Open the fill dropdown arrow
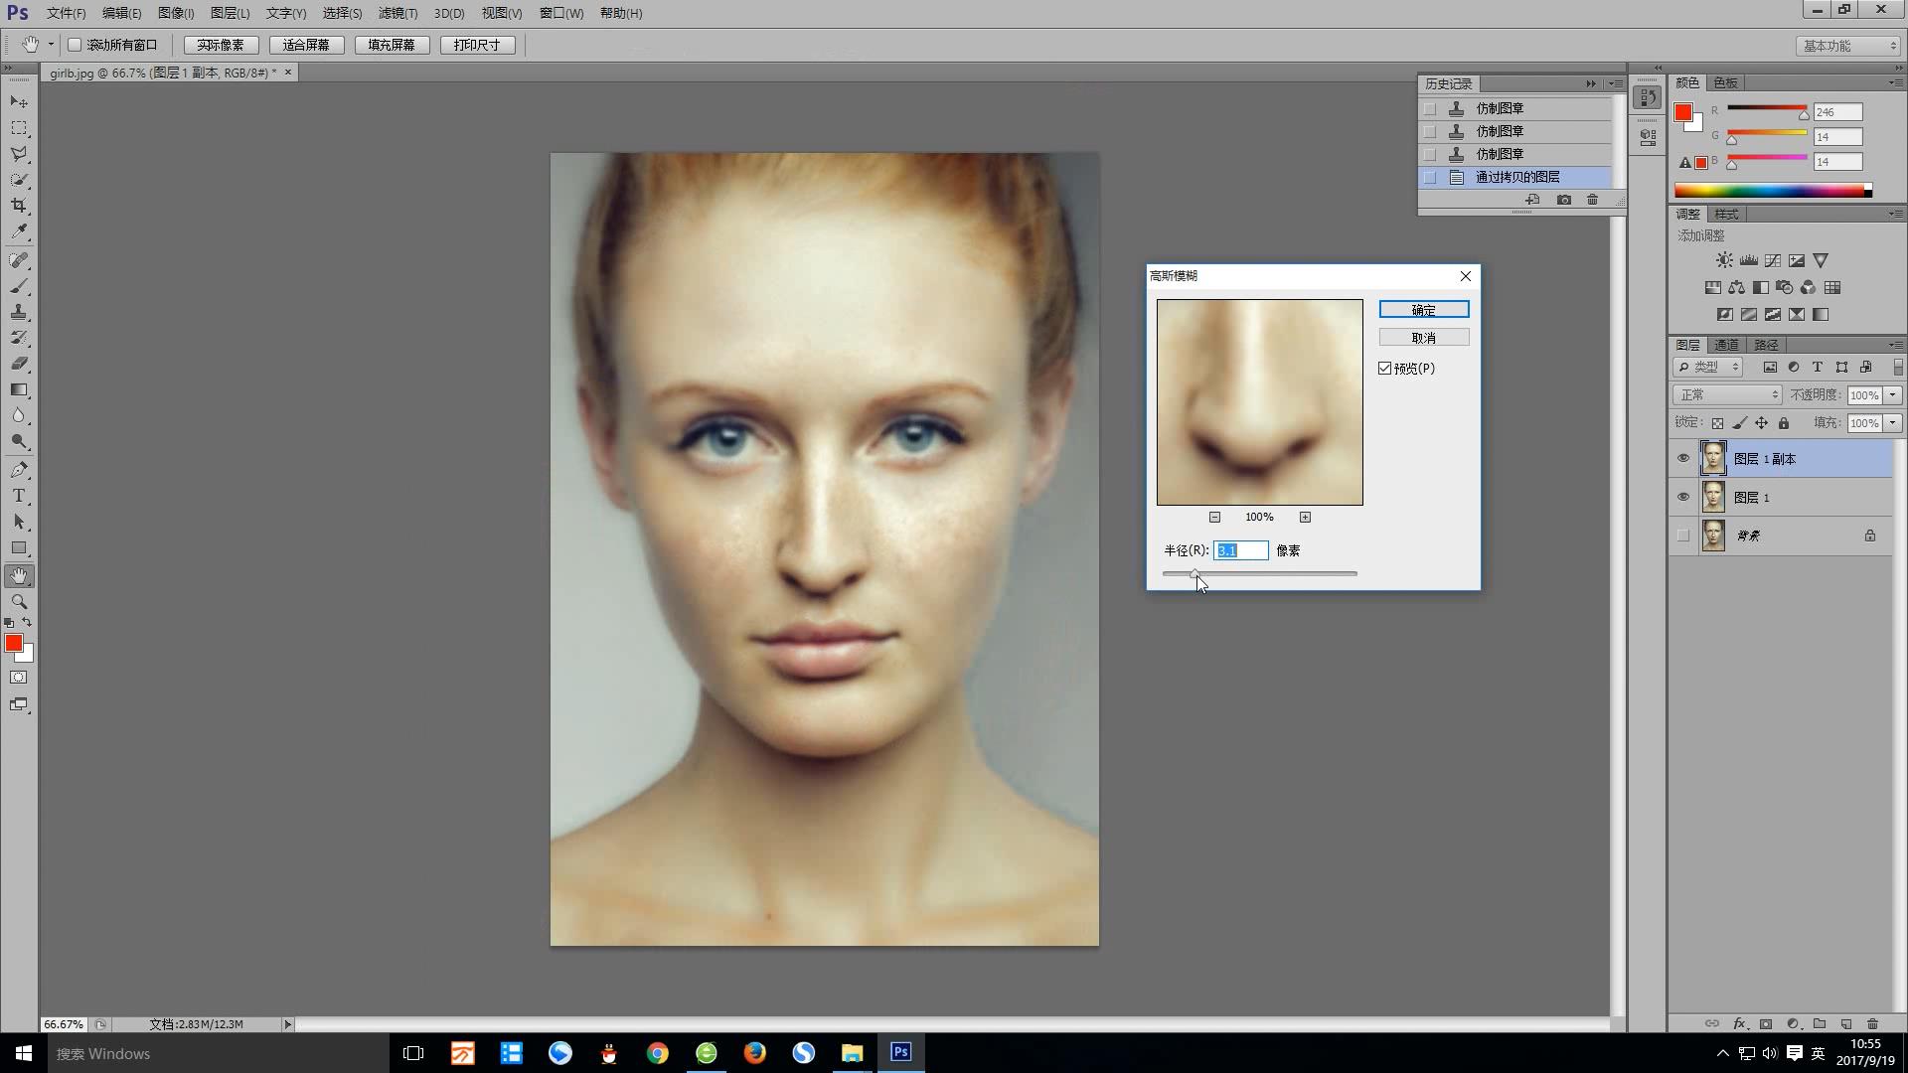Screen dimensions: 1908x1073 [1892, 423]
